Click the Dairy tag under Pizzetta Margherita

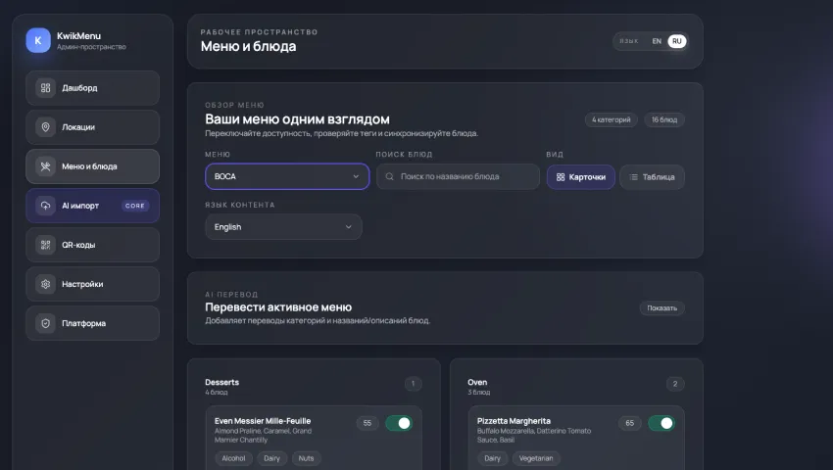(493, 458)
